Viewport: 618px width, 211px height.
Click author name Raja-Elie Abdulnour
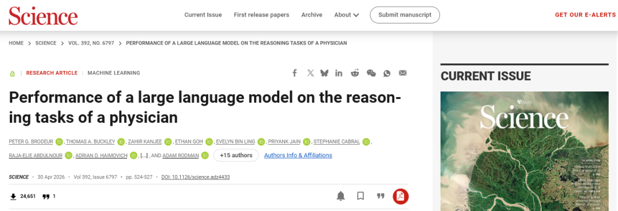click(35, 156)
